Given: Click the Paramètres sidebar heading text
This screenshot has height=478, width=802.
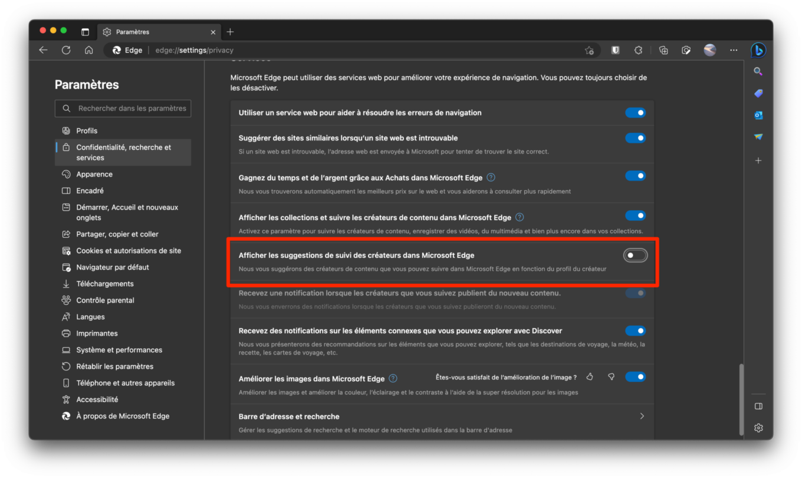Looking at the screenshot, I should (87, 84).
